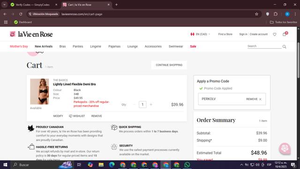Open a new browser tab

coord(116,5)
